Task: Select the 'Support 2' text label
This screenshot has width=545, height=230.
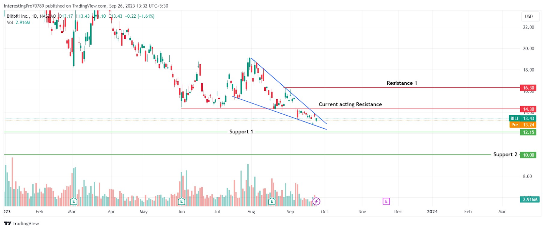Action: click(x=505, y=154)
